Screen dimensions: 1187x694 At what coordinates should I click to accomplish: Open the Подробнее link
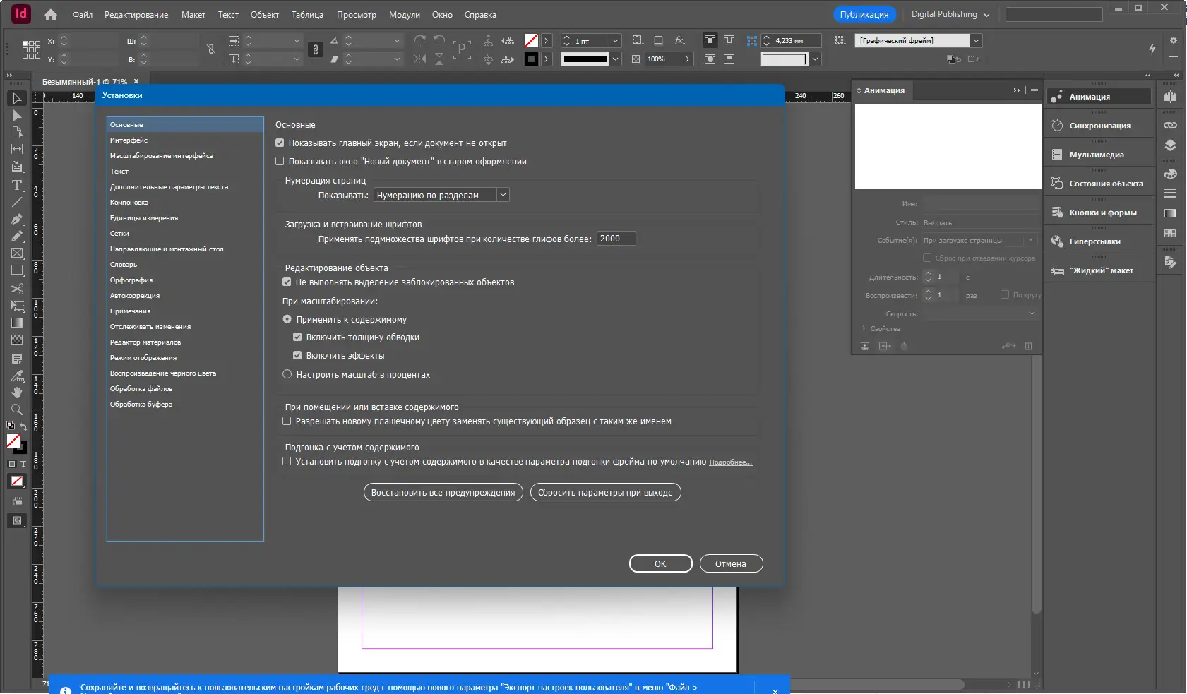(731, 462)
